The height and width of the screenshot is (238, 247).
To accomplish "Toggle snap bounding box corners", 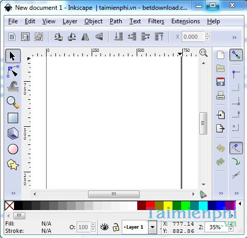I will point(236,73).
